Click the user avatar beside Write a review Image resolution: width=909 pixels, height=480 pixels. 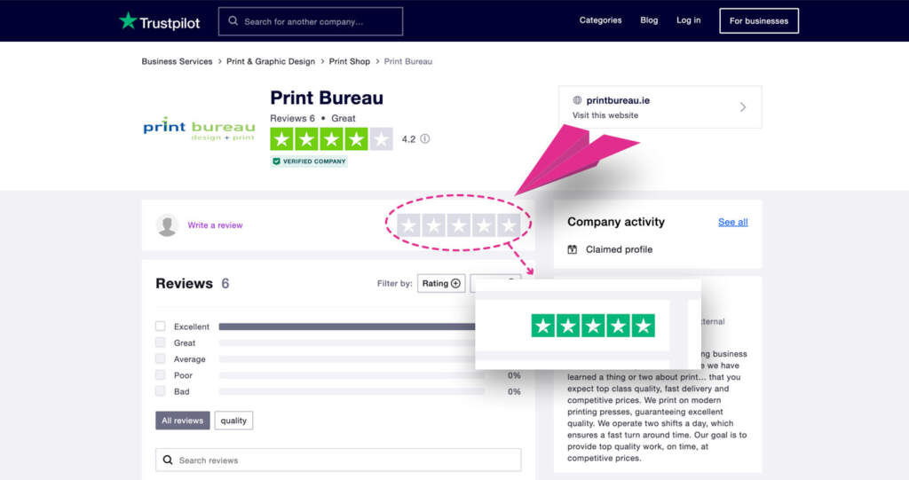pos(167,225)
